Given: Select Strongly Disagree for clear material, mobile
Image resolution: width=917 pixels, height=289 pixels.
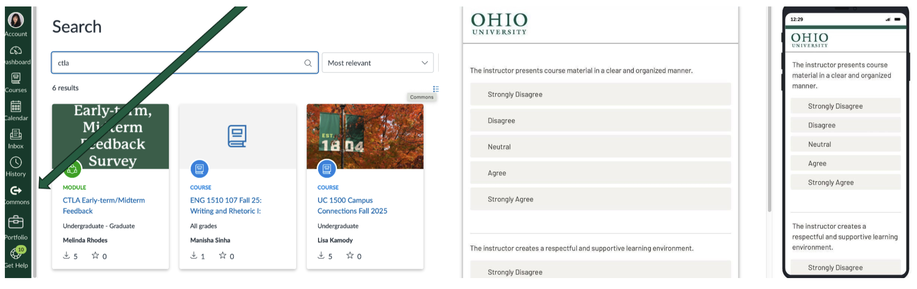Looking at the screenshot, I should coord(846,106).
